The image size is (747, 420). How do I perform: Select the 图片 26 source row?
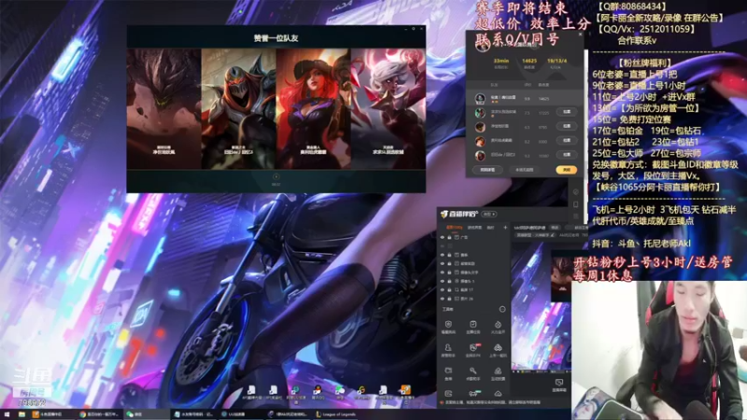tap(474, 299)
